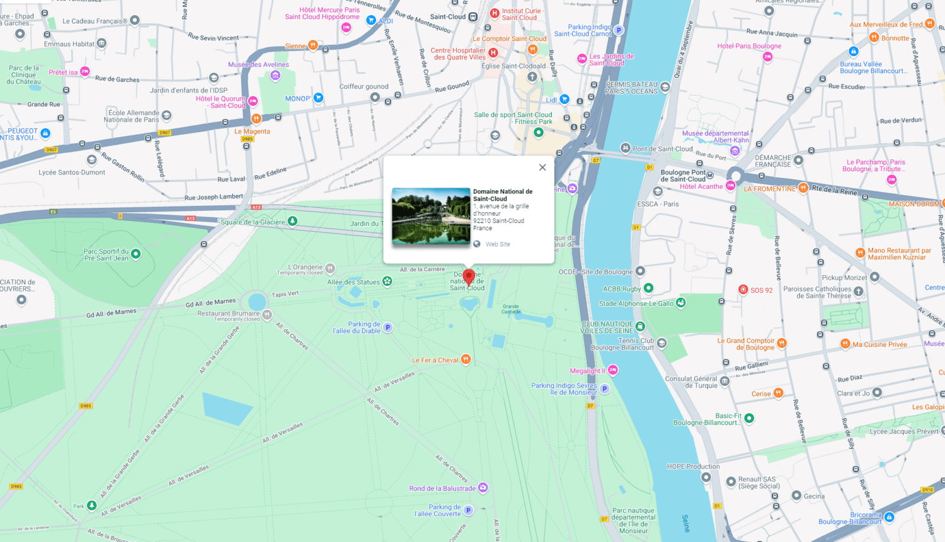Select the Institut Curie hospital icon

pos(495,13)
